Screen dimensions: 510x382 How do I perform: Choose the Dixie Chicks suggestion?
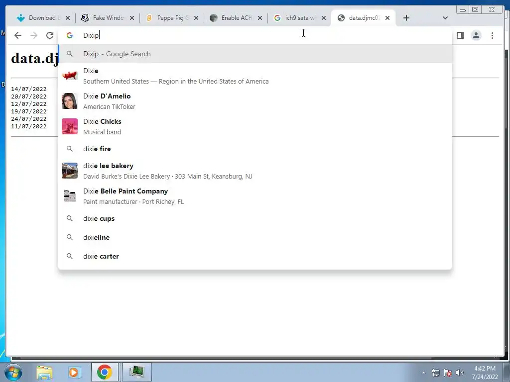click(255, 126)
